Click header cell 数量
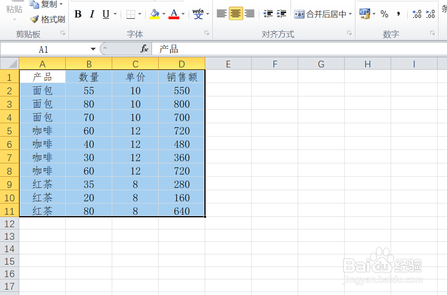The image size is (447, 295). (x=89, y=77)
